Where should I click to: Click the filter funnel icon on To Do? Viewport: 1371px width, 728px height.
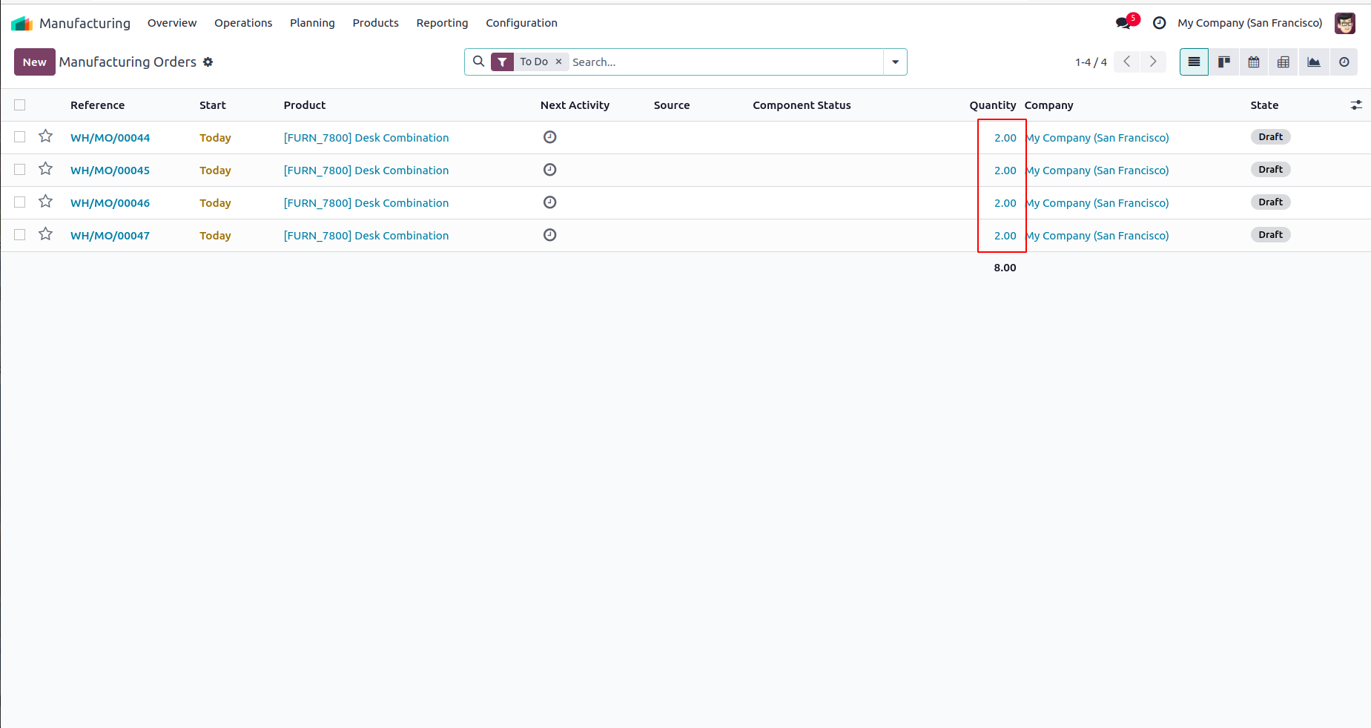pos(502,62)
